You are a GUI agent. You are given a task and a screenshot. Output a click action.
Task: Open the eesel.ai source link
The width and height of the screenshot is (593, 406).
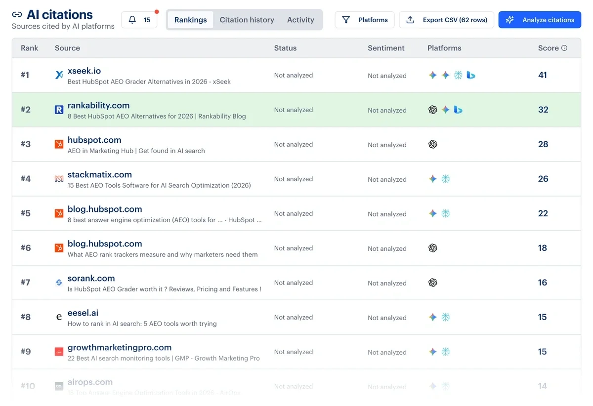click(83, 313)
